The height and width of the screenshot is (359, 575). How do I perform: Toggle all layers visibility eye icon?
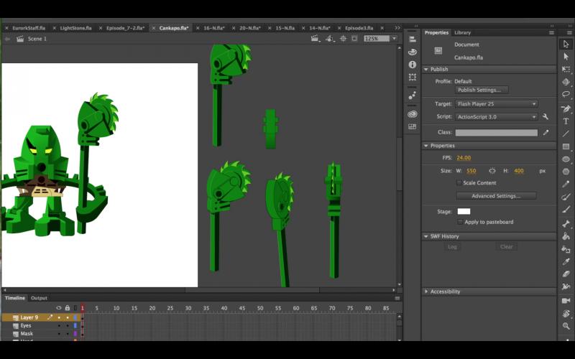pos(59,308)
